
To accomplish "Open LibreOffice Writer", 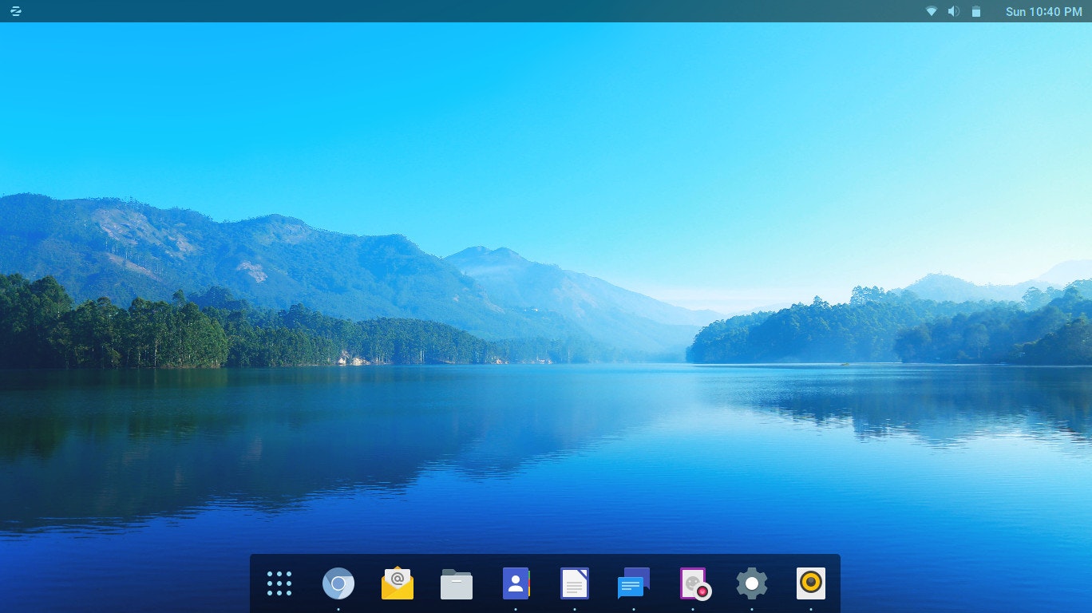I will click(574, 583).
